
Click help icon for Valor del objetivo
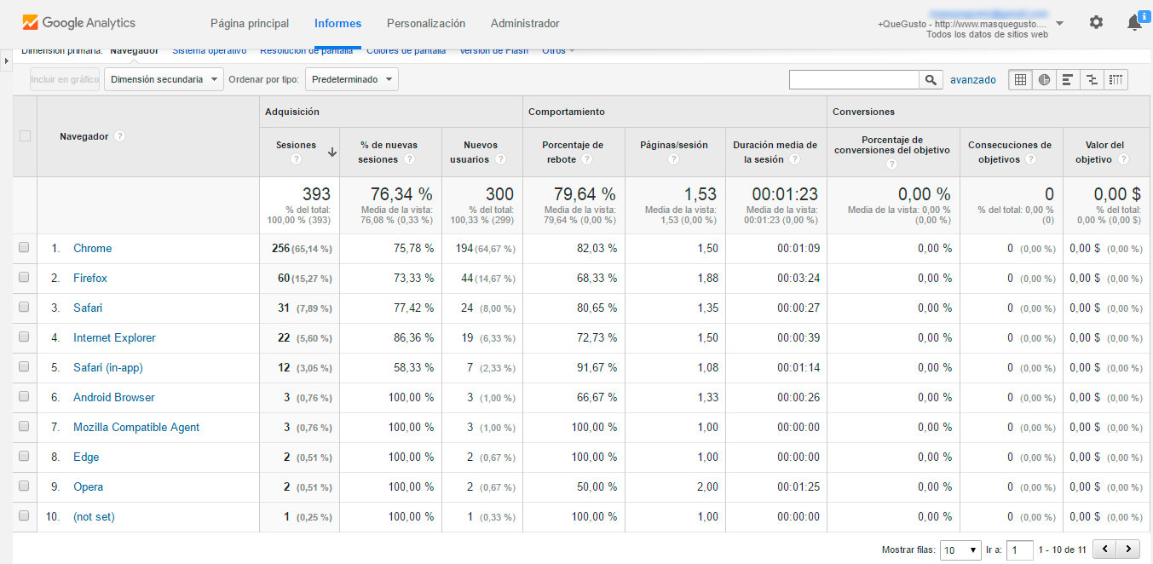tap(1123, 159)
